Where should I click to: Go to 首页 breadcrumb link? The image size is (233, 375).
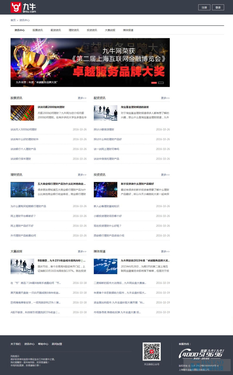click(13, 20)
